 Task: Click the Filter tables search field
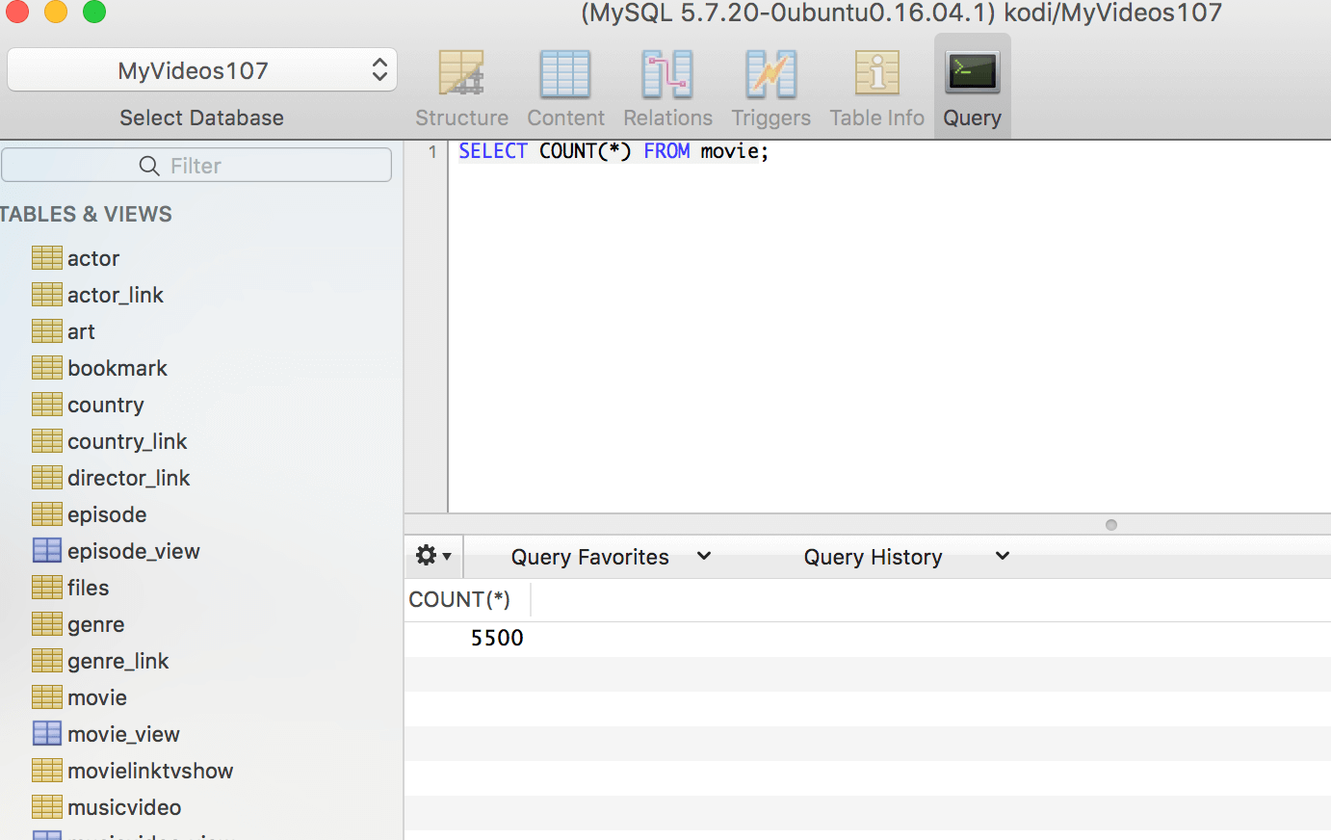pyautogui.click(x=196, y=166)
